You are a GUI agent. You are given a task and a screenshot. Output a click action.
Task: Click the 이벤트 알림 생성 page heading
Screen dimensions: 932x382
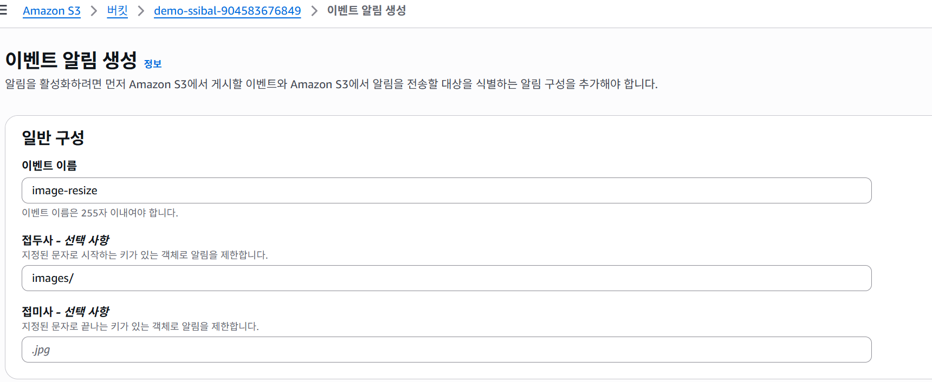coord(71,60)
